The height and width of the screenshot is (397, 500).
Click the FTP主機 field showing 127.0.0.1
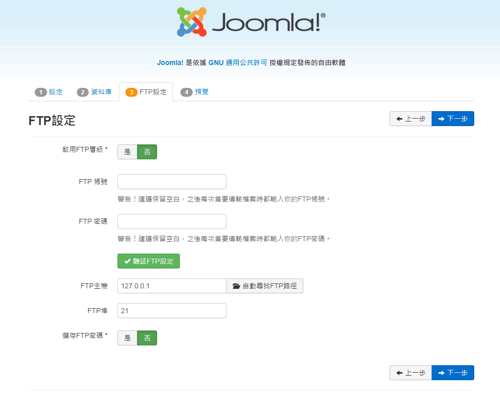pyautogui.click(x=172, y=286)
